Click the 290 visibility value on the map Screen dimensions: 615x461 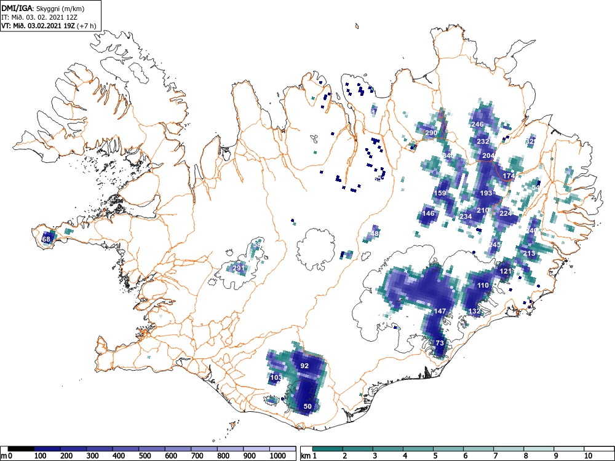431,133
